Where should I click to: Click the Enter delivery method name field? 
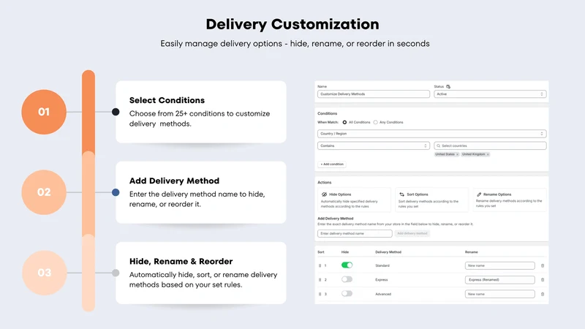[x=355, y=233]
